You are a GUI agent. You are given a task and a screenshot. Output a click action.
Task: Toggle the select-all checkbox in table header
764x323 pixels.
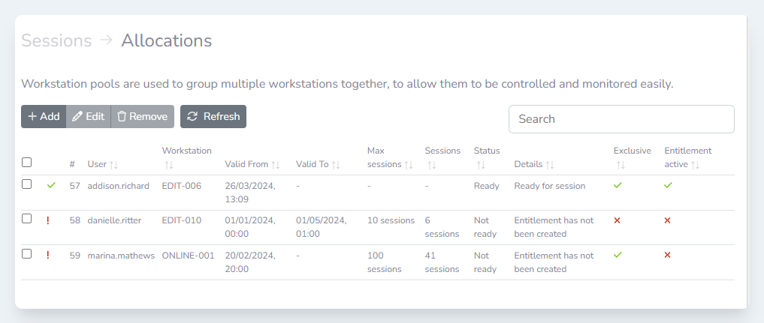[27, 163]
